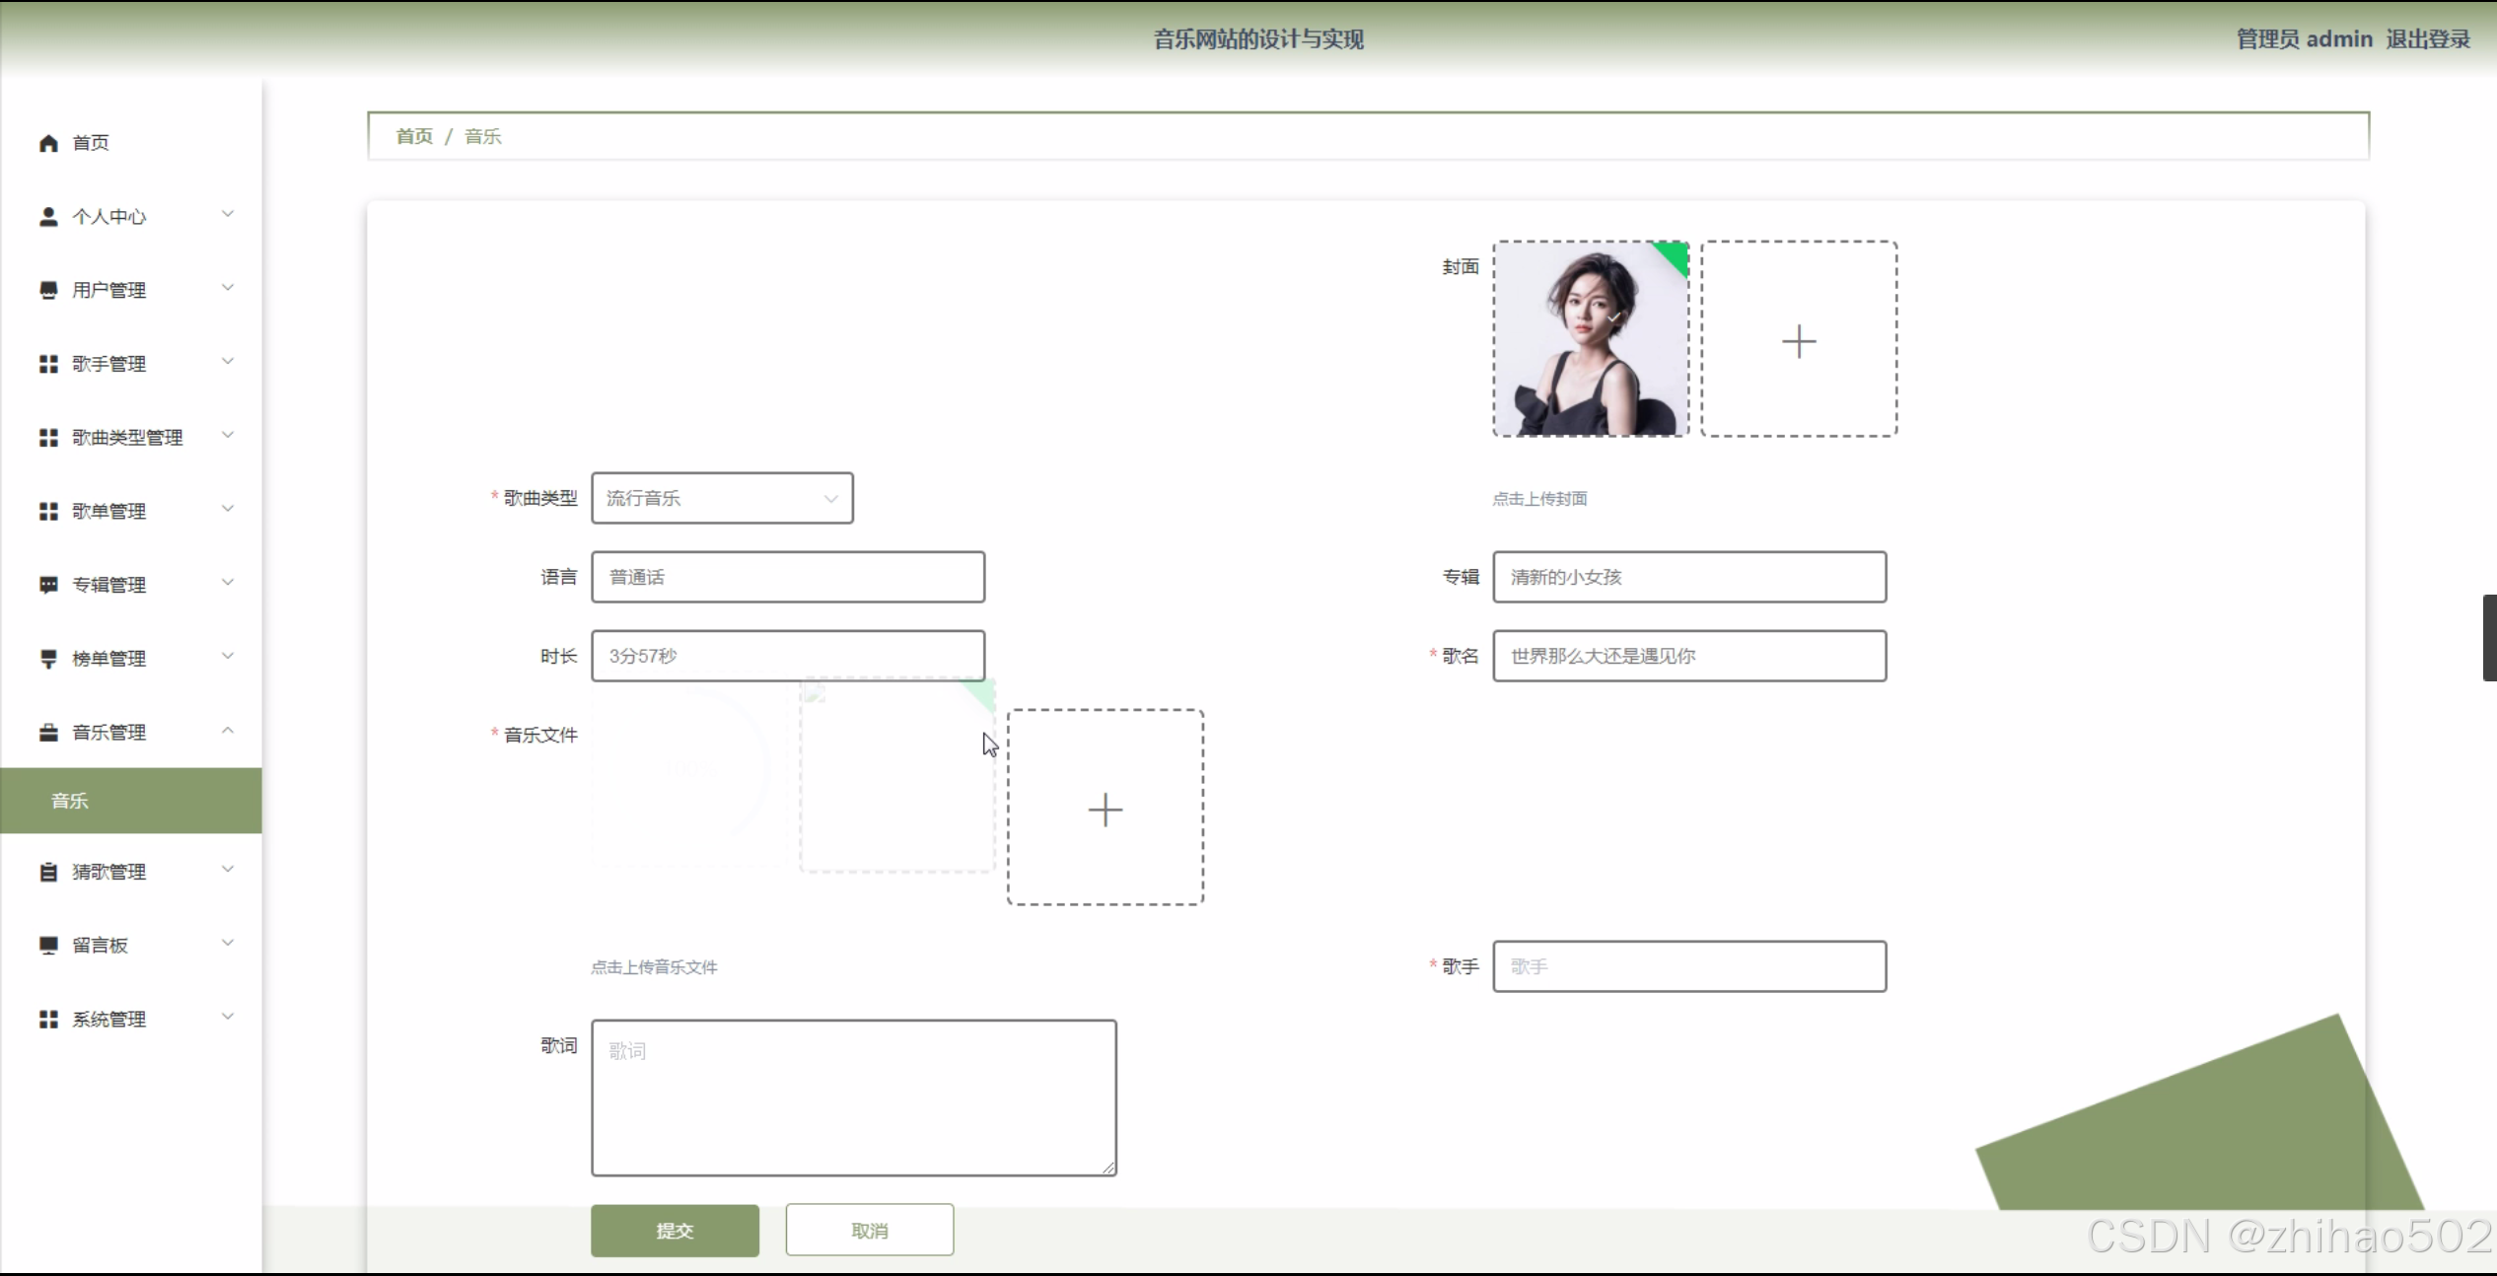Click the 点击上传音乐文件 hint text

(x=654, y=967)
